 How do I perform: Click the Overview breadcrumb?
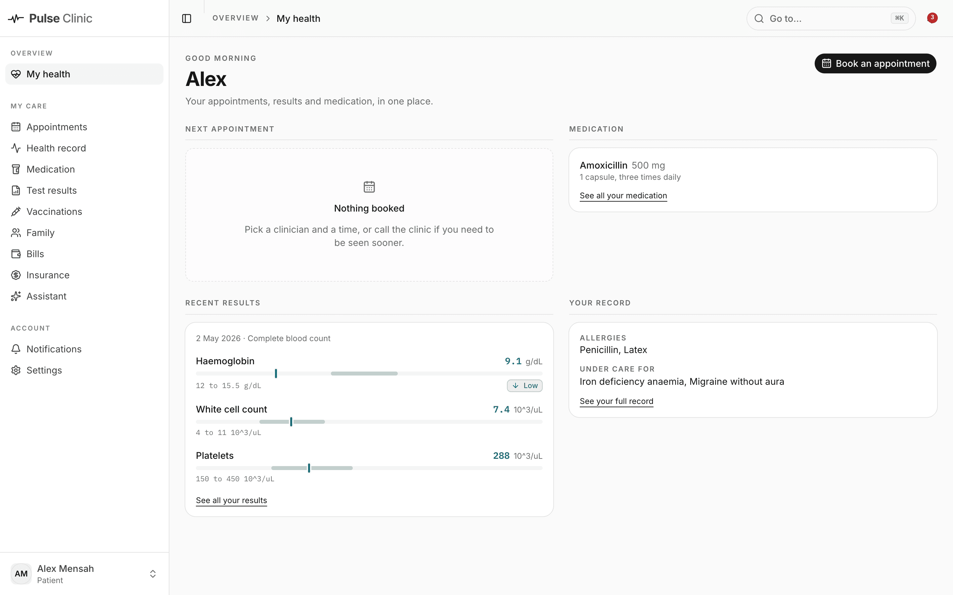click(236, 18)
